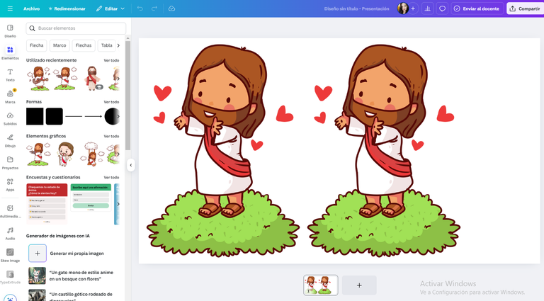Screen dimensions: 544x301
Task: Insert the plain line shape
Action: (x=74, y=116)
